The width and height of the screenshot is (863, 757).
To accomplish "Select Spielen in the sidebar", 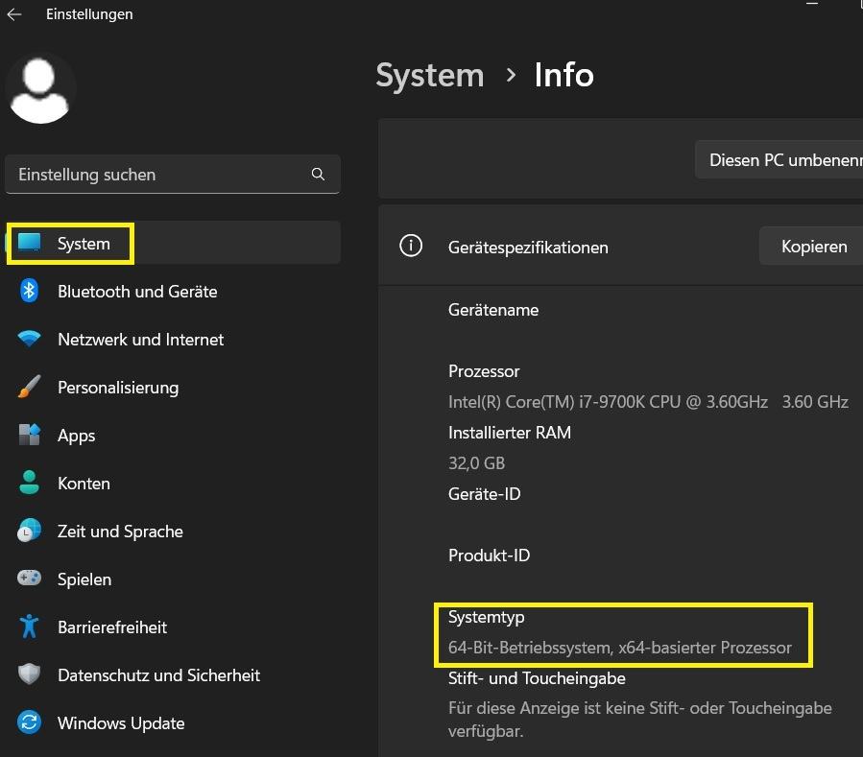I will pos(173,579).
